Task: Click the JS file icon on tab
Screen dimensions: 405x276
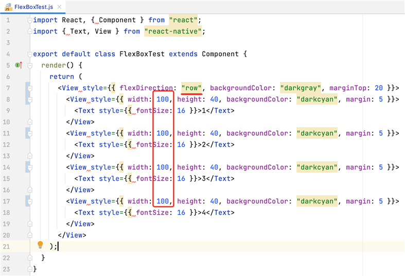Action: point(9,7)
